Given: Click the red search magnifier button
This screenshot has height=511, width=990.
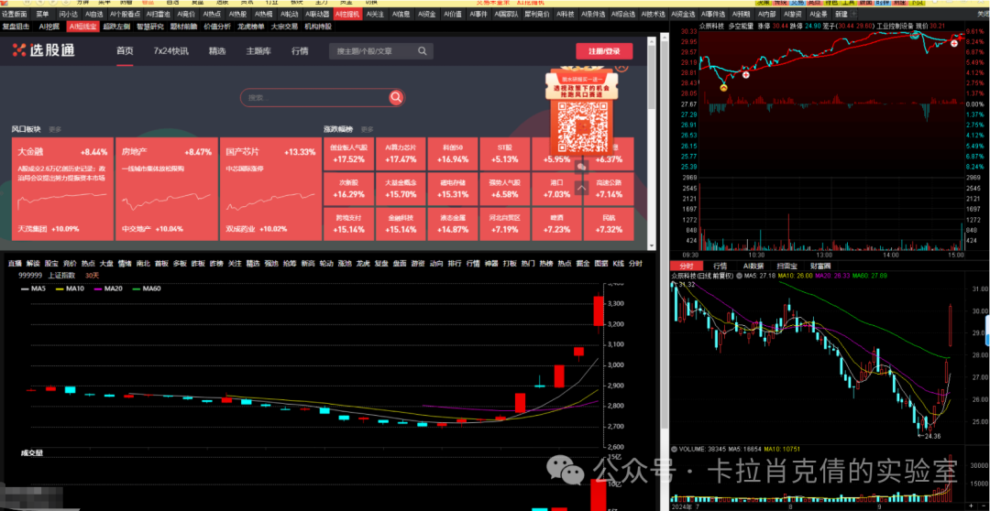Looking at the screenshot, I should pyautogui.click(x=396, y=97).
